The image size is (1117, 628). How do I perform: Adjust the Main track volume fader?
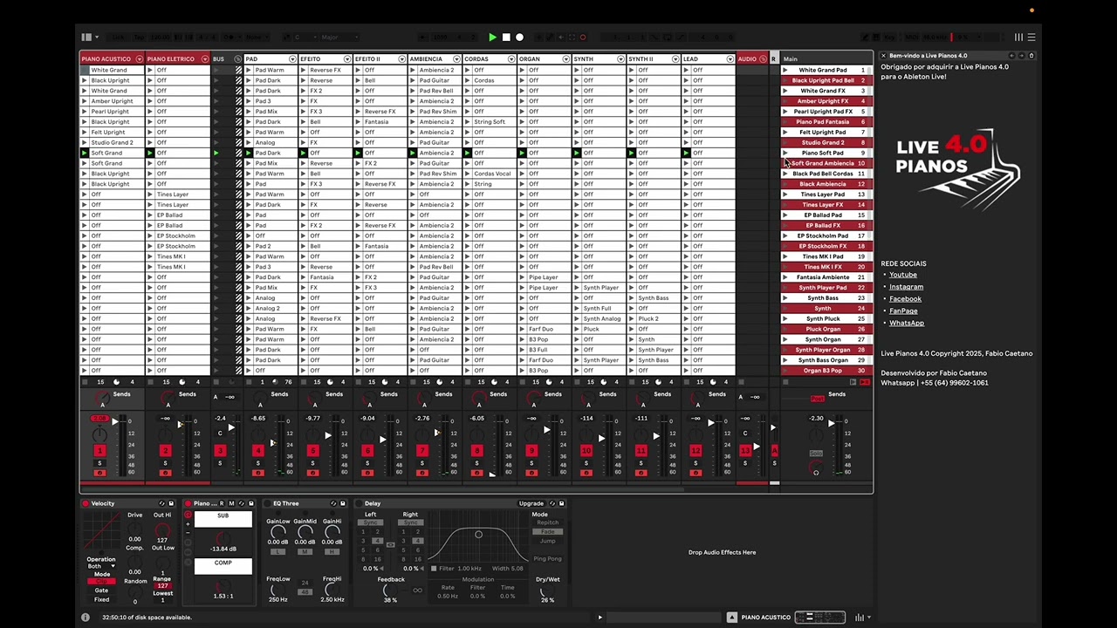pyautogui.click(x=832, y=423)
